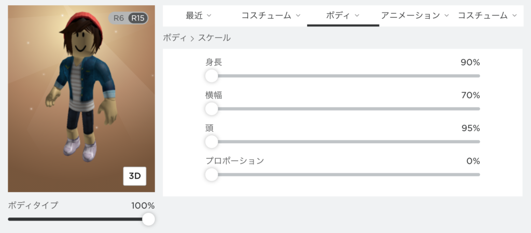This screenshot has width=531, height=233.
Task: Expand the chevron on rightmost コスチューム tab
Action: tap(515, 15)
